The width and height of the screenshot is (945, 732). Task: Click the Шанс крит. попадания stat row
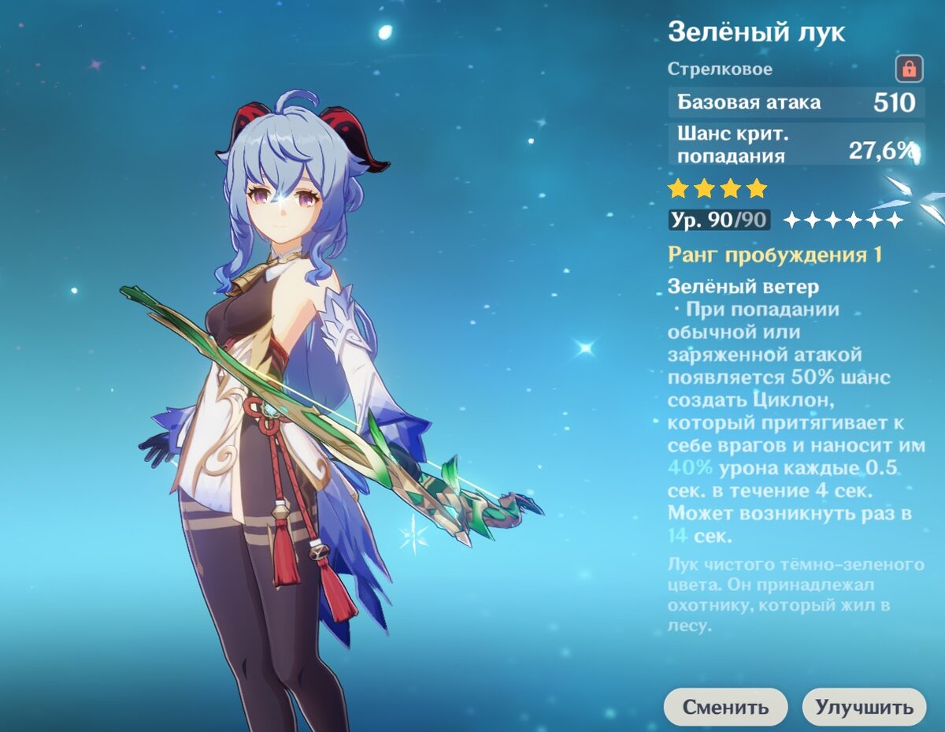796,144
